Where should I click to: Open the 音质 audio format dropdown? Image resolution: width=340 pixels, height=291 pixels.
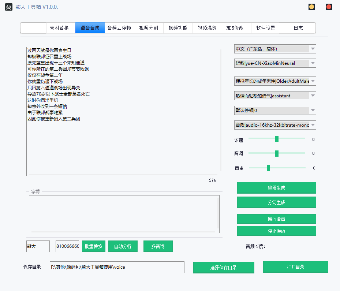(275, 125)
